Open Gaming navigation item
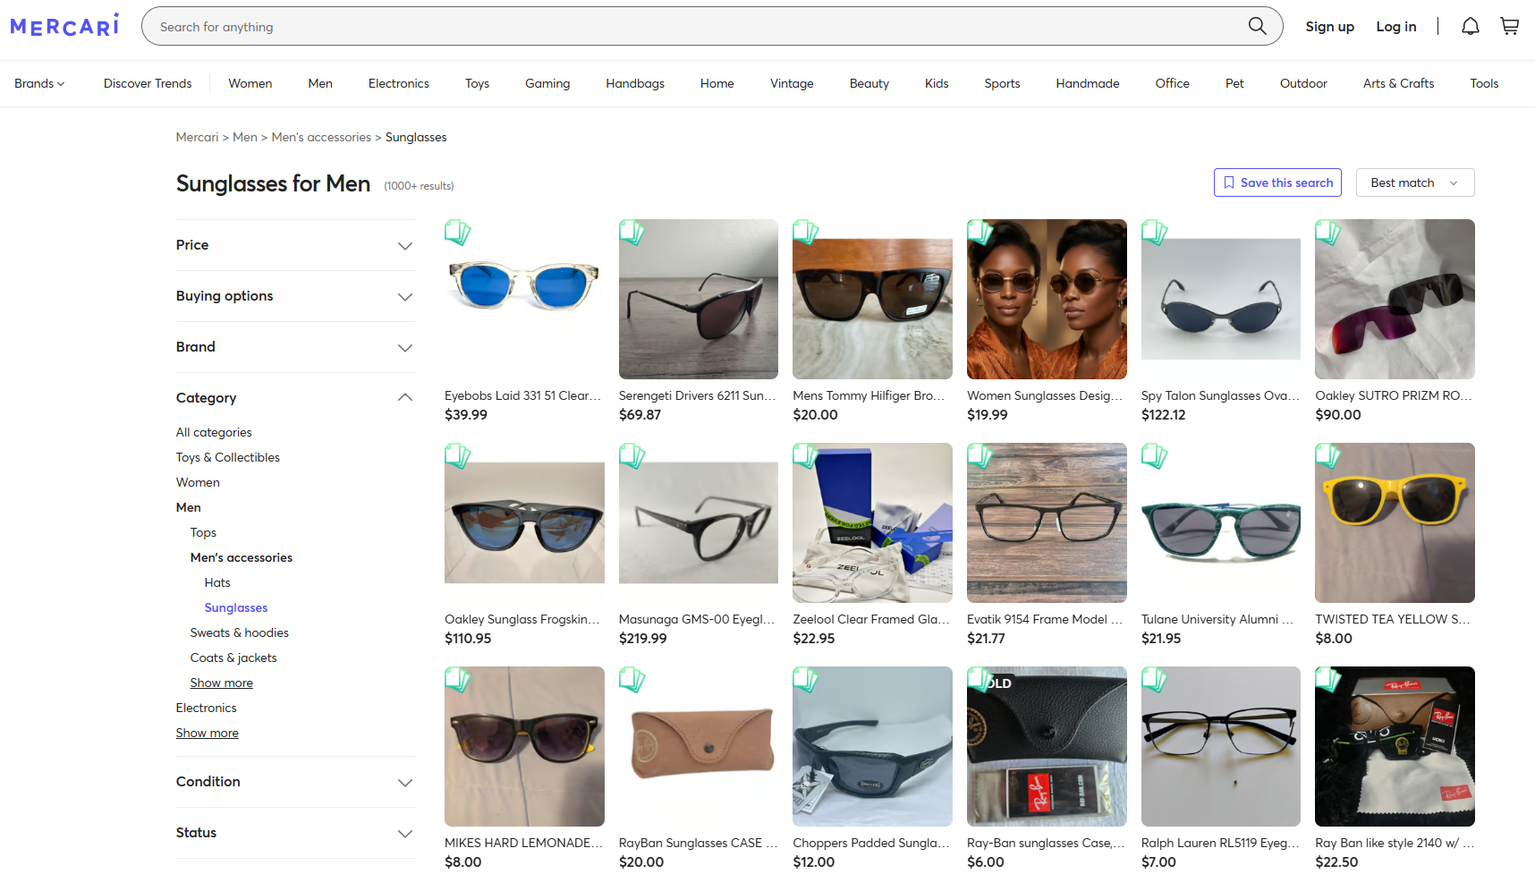This screenshot has height=874, width=1535. click(547, 83)
